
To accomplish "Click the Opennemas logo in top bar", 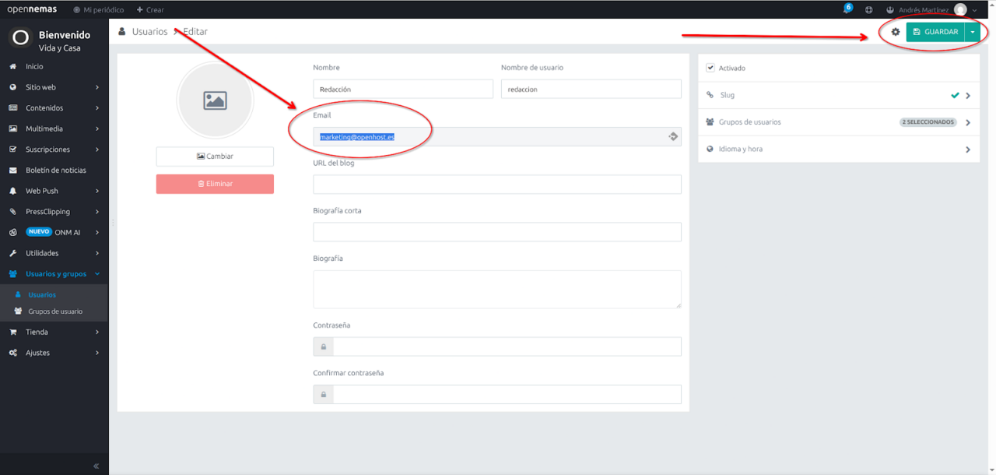I will click(x=32, y=9).
